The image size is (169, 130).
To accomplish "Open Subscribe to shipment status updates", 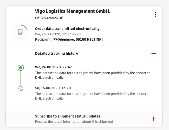I will (68, 116).
